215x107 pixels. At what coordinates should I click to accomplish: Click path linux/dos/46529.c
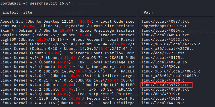pos(161,67)
